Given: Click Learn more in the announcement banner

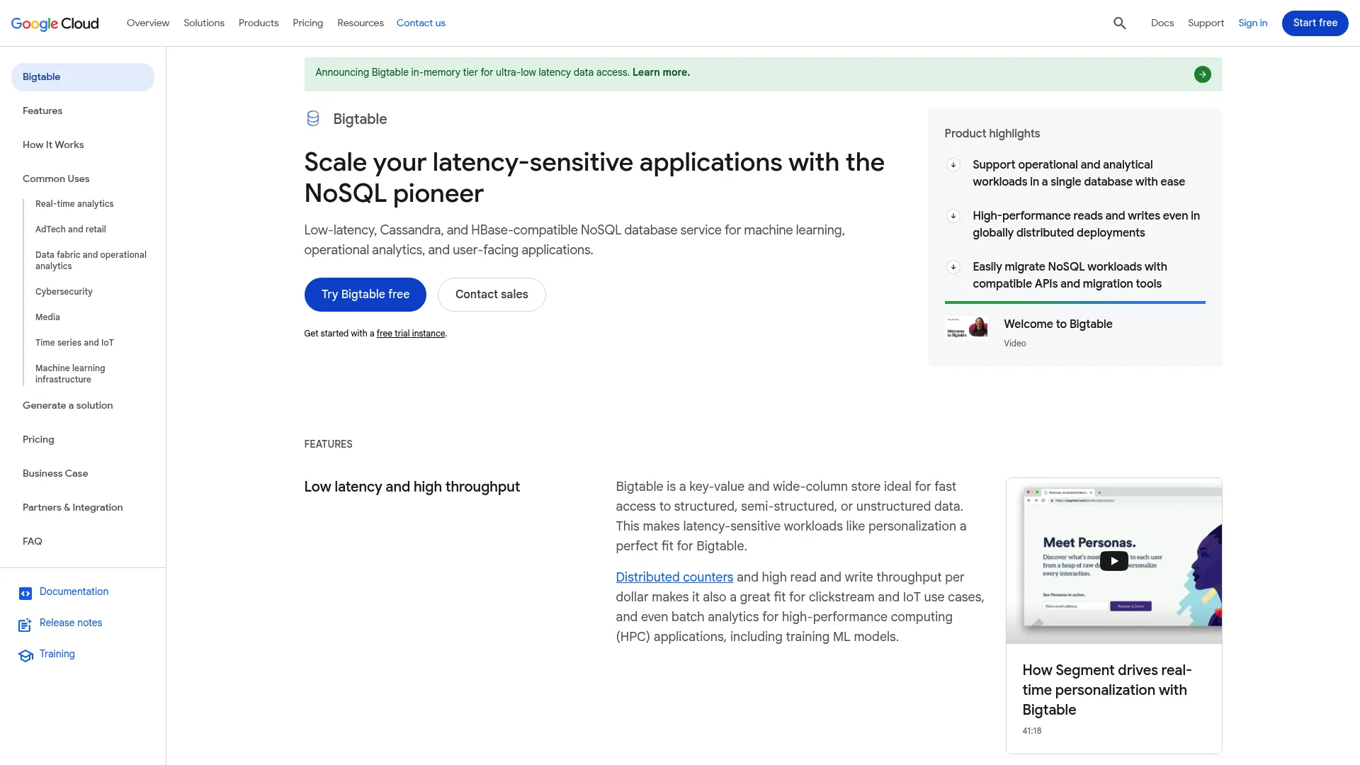Looking at the screenshot, I should click(661, 72).
